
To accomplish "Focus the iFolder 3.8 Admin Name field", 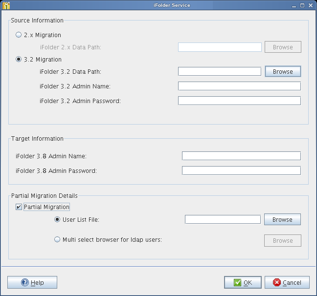I will (241, 156).
